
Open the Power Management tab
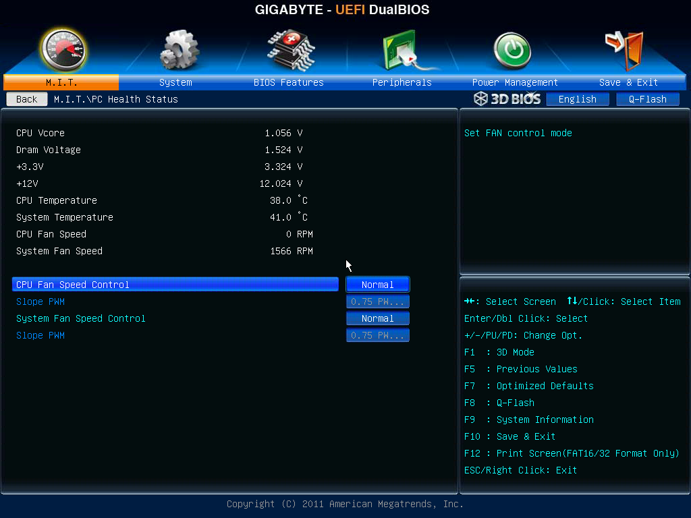515,82
